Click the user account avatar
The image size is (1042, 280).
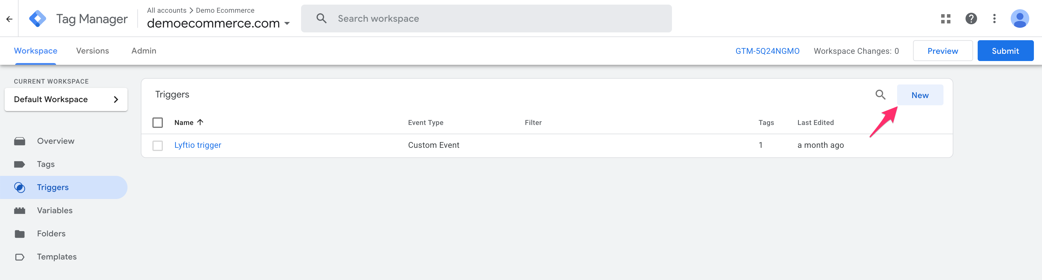pyautogui.click(x=1019, y=19)
